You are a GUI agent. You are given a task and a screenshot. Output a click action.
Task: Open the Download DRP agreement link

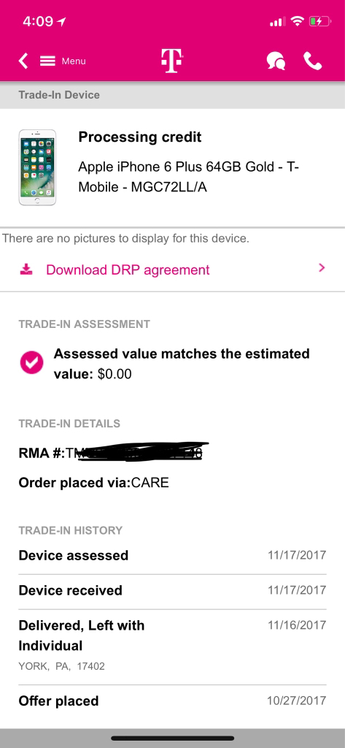click(128, 270)
